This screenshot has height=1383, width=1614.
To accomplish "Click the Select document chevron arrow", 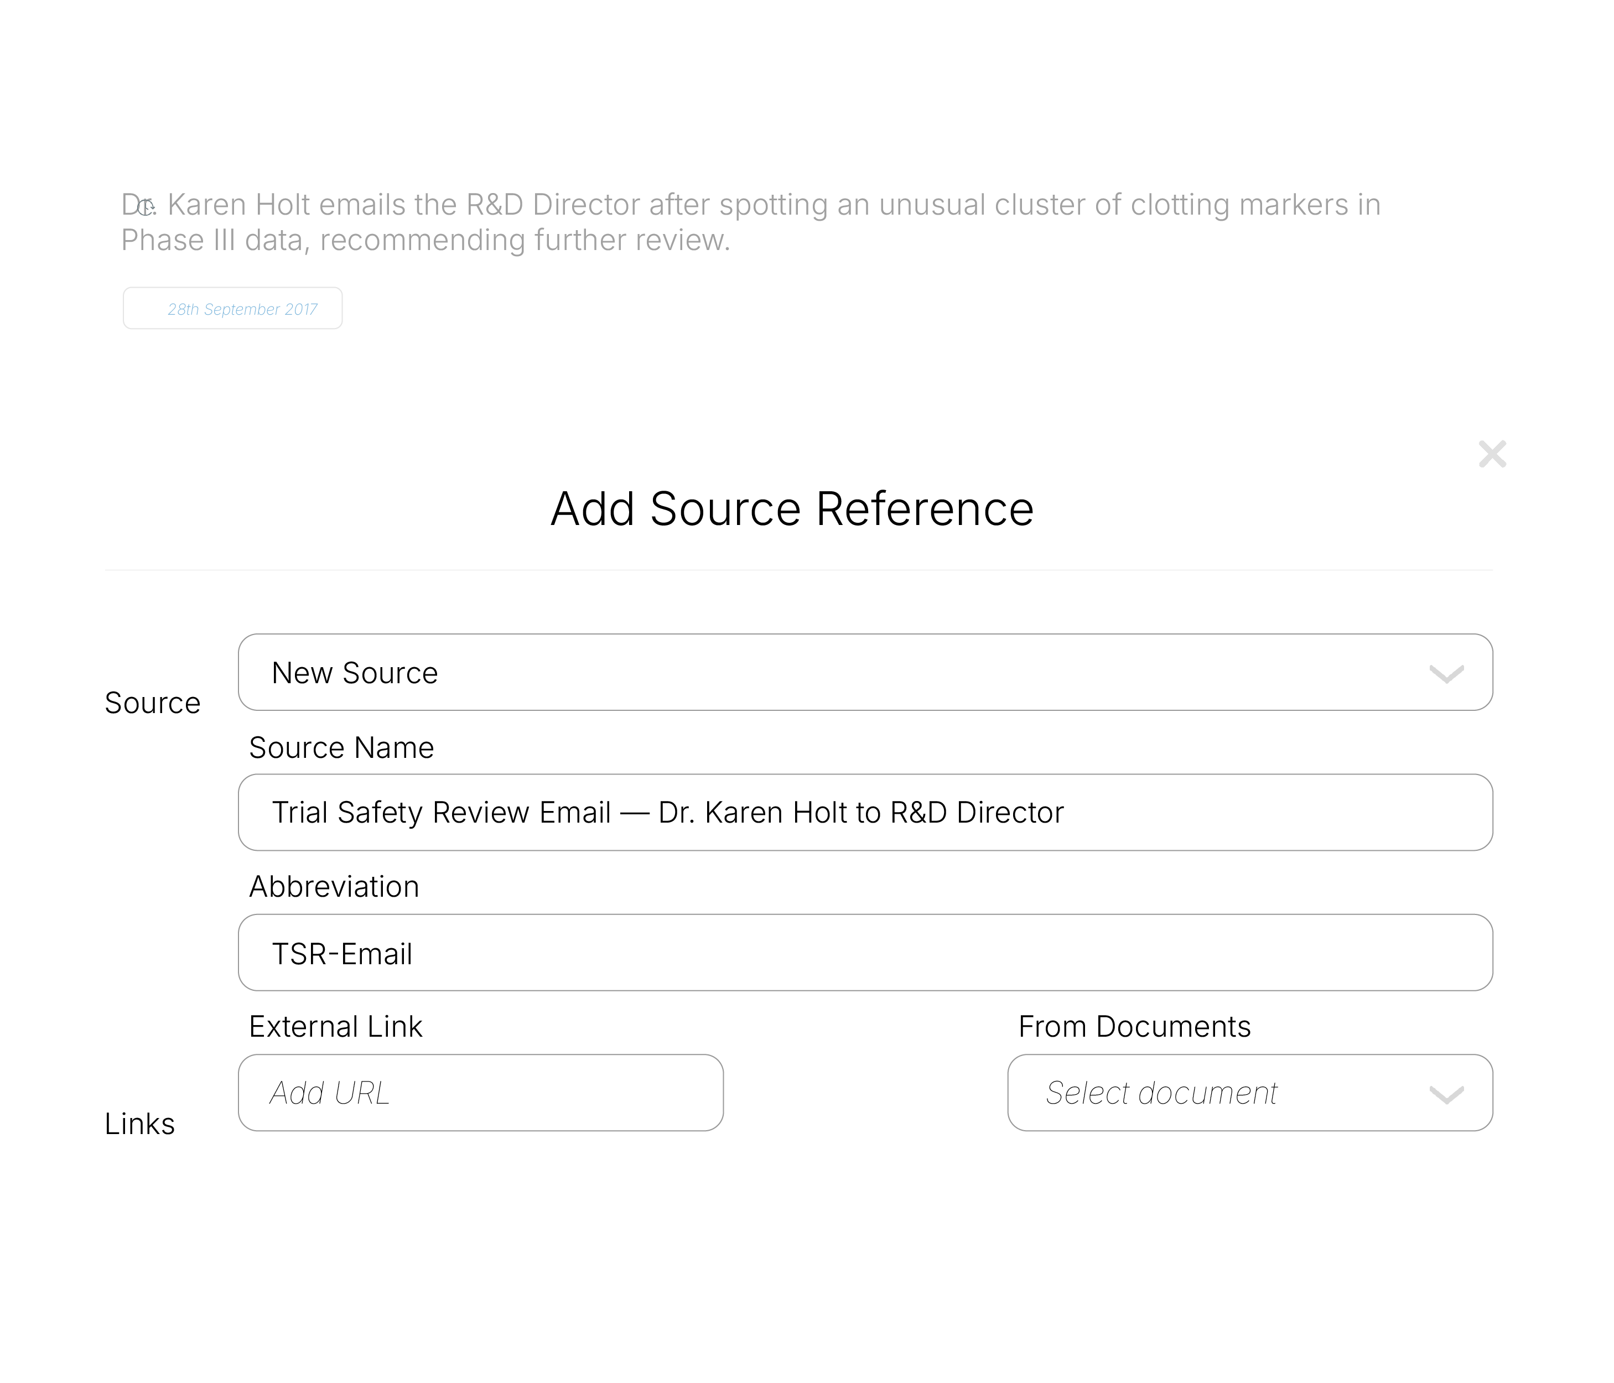I will (x=1446, y=1095).
